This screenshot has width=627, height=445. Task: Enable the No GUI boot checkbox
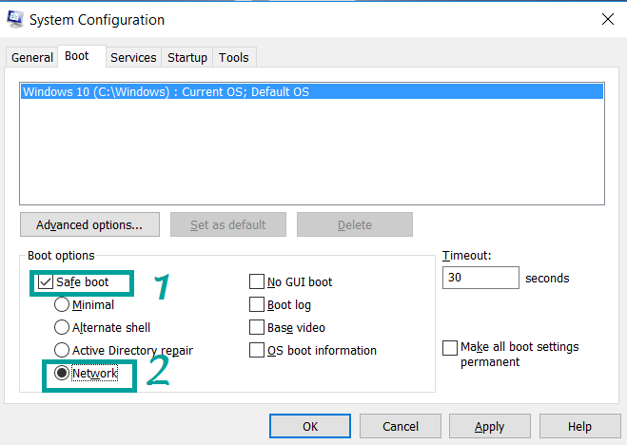click(257, 282)
